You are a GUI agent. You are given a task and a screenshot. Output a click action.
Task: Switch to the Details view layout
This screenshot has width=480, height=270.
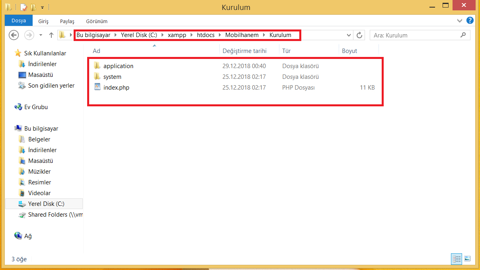[457, 259]
